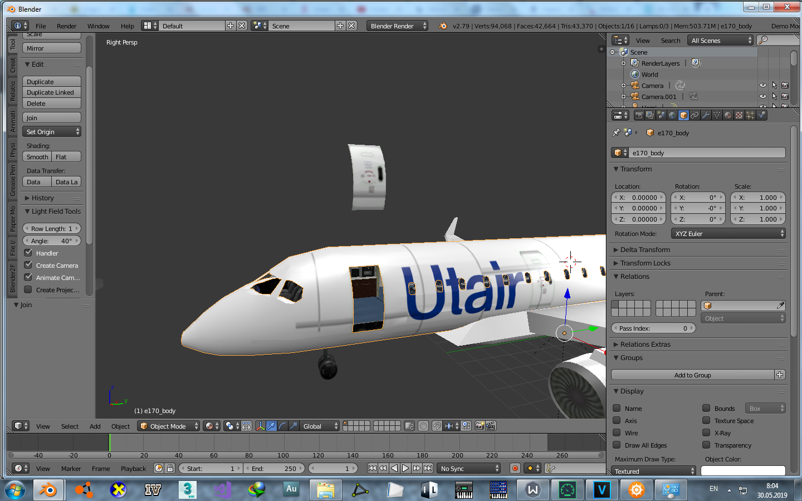Open the Window menu
The width and height of the screenshot is (802, 501).
click(x=98, y=26)
